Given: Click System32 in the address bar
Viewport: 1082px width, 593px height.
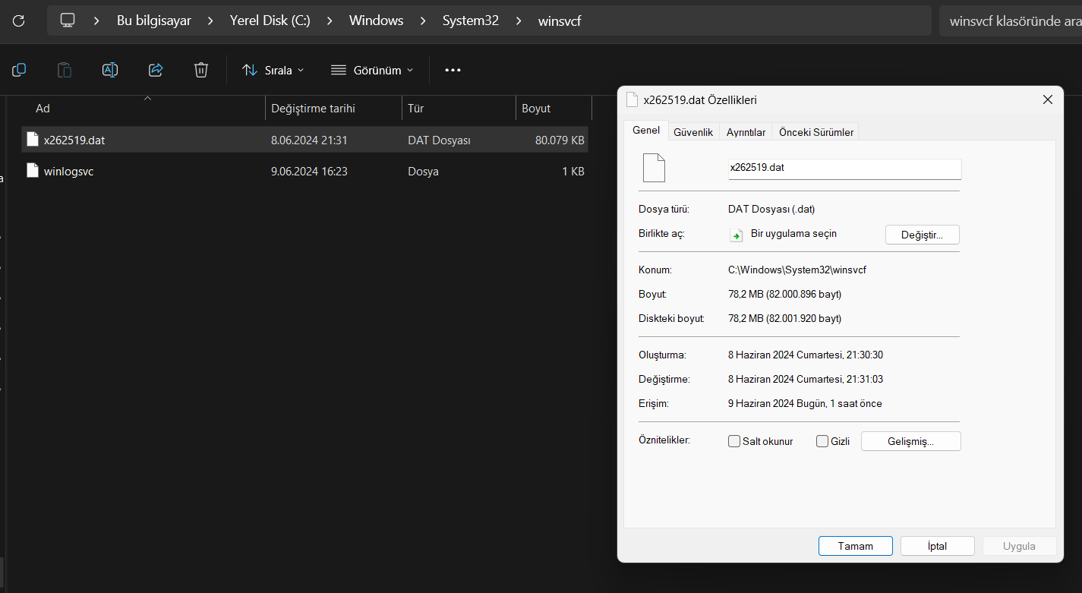Looking at the screenshot, I should pos(471,21).
